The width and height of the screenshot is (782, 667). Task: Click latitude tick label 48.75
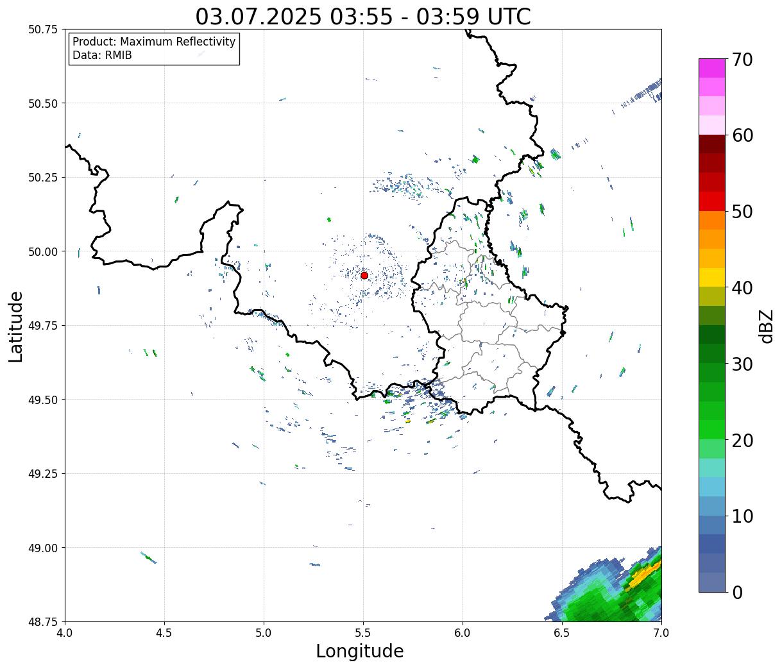[43, 621]
